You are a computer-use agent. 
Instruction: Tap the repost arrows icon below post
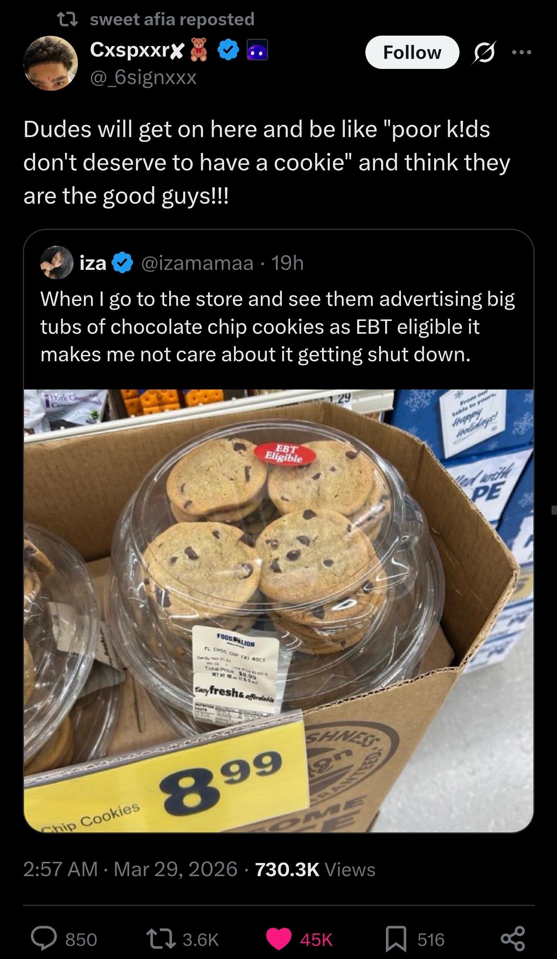(x=161, y=938)
